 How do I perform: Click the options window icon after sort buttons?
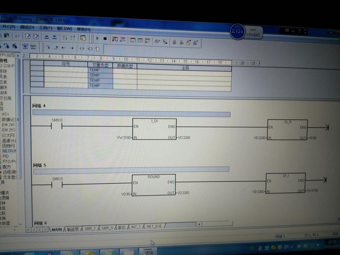point(83,38)
